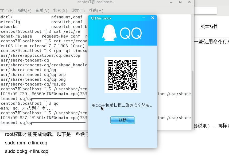The image size is (229, 158).
Task: Open the terminal 编辑(E) menu
Action: click(25, 10)
